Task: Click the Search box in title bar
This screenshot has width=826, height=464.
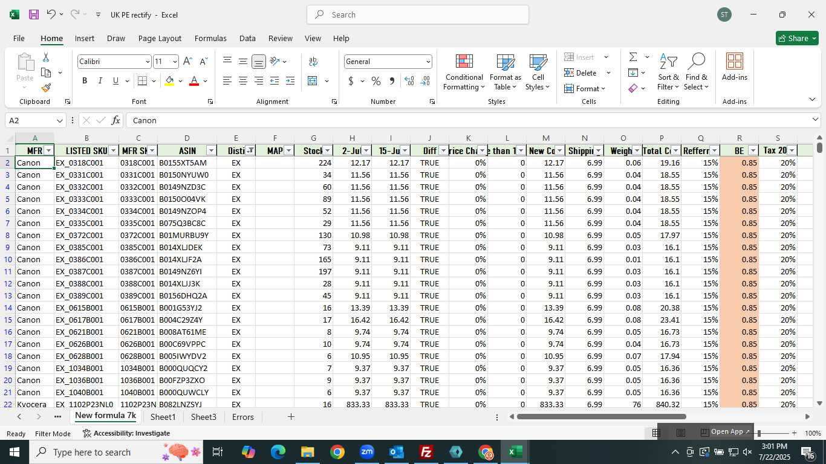Action: (418, 14)
